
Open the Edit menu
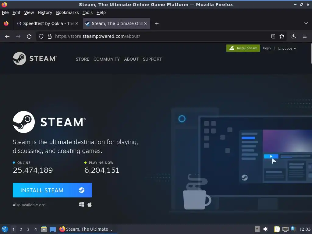click(16, 12)
